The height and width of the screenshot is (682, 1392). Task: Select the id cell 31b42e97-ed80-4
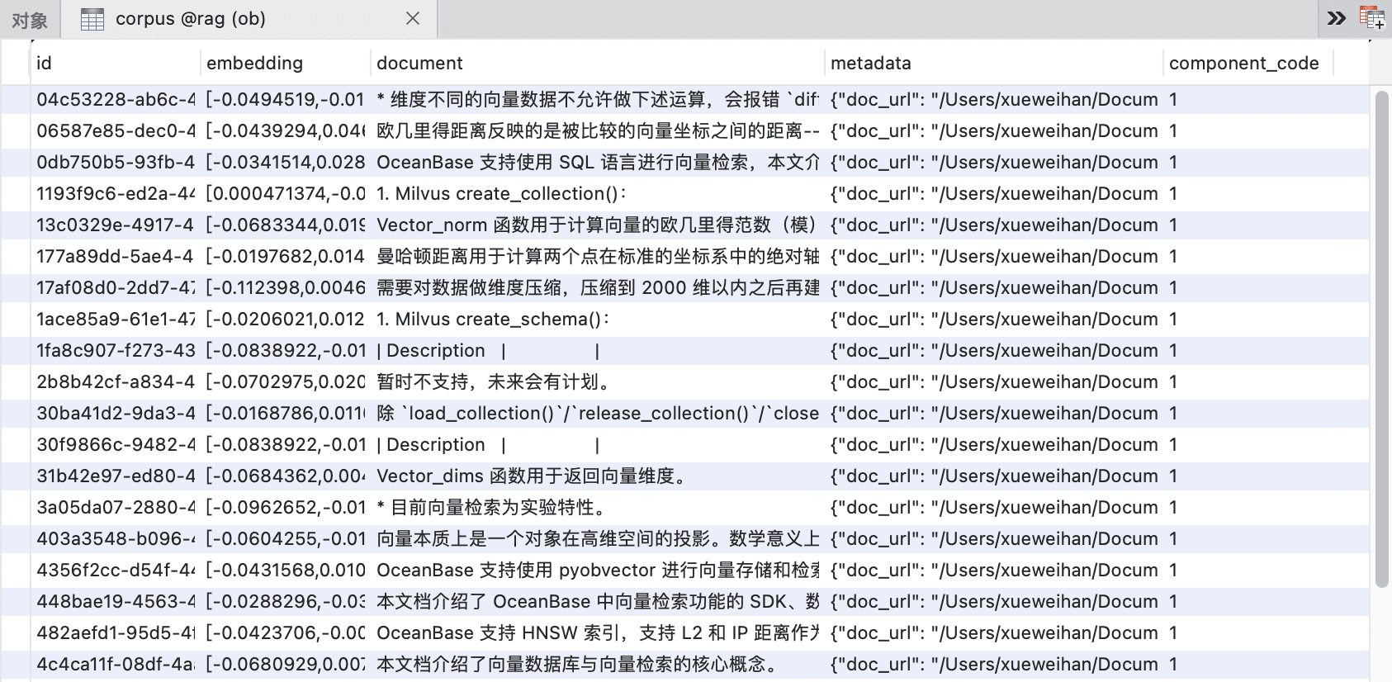[x=116, y=476]
